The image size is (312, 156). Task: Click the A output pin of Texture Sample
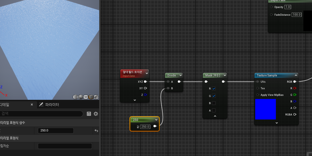(x=295, y=108)
